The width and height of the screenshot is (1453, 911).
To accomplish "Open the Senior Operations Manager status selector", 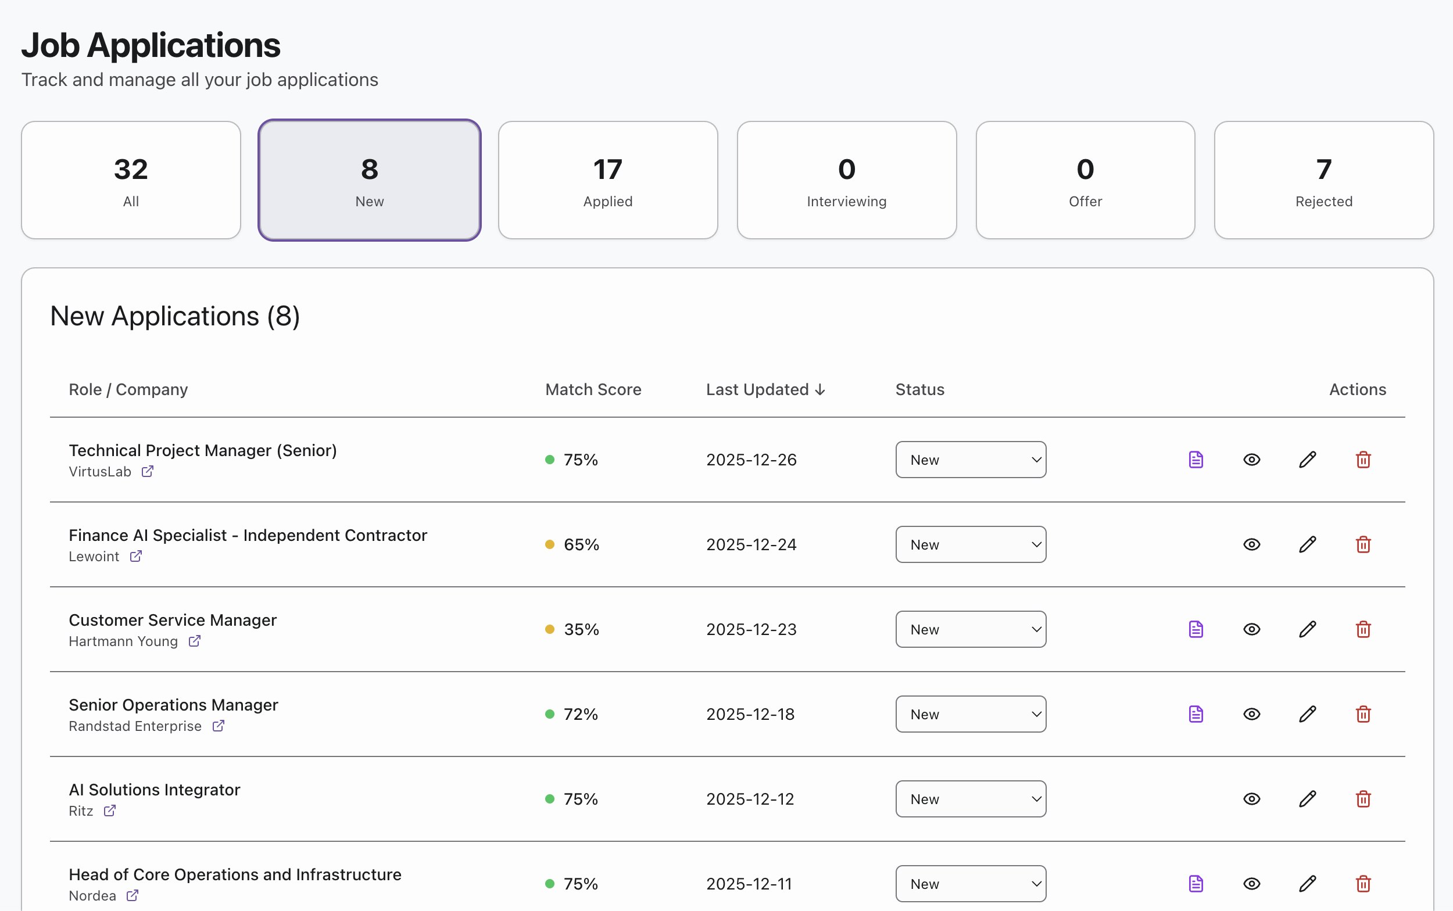I will (x=970, y=714).
